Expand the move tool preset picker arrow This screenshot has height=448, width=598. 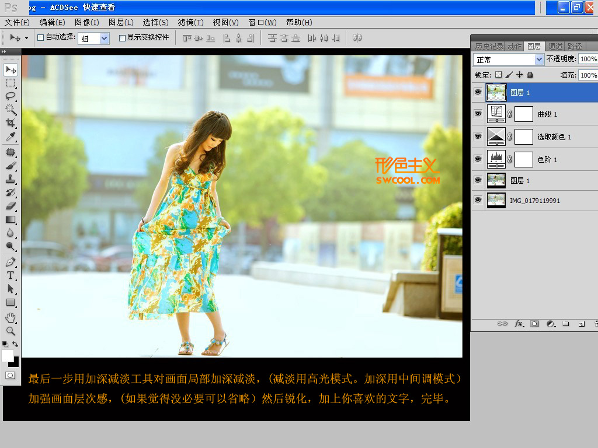(26, 38)
